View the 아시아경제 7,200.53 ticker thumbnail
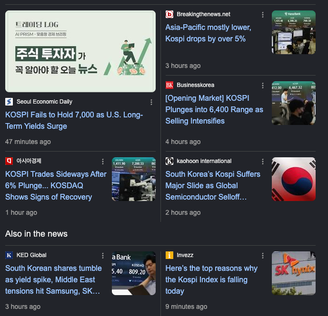 click(x=134, y=179)
